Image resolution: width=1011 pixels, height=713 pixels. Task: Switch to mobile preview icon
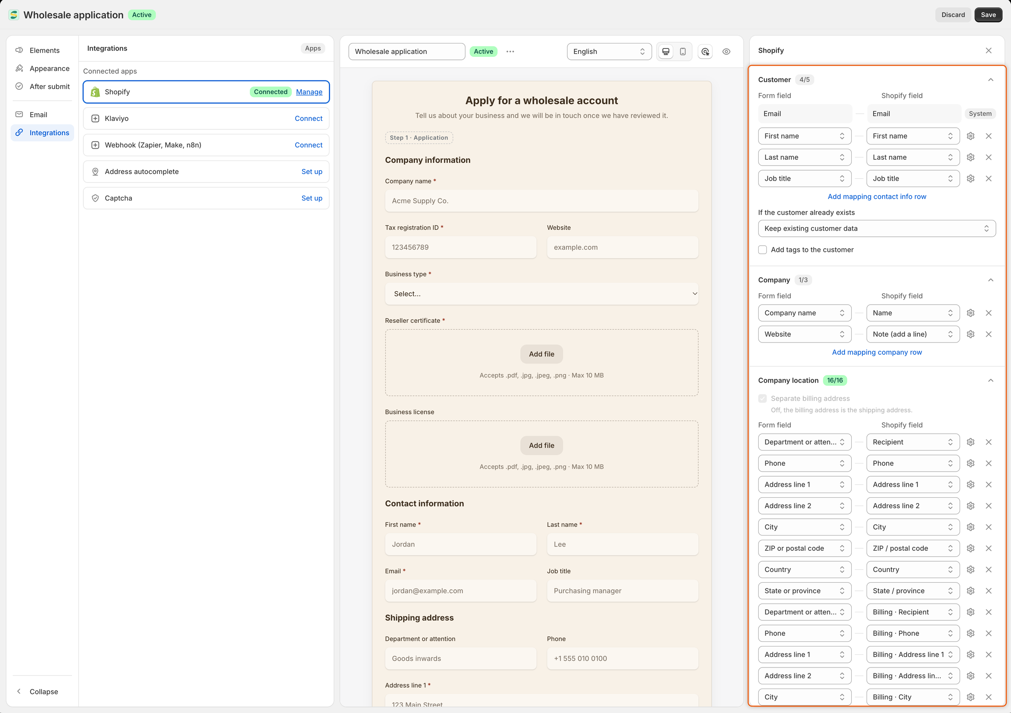pyautogui.click(x=682, y=51)
